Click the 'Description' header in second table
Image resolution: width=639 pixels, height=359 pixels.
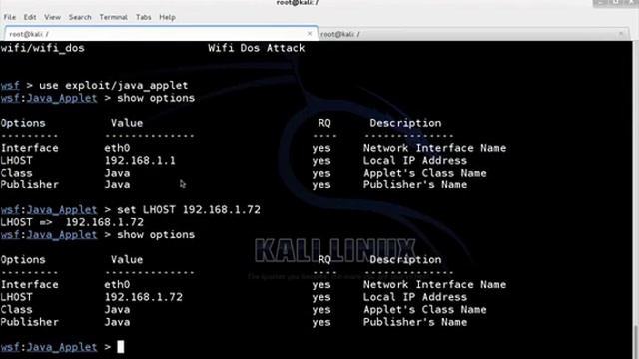pyautogui.click(x=405, y=260)
